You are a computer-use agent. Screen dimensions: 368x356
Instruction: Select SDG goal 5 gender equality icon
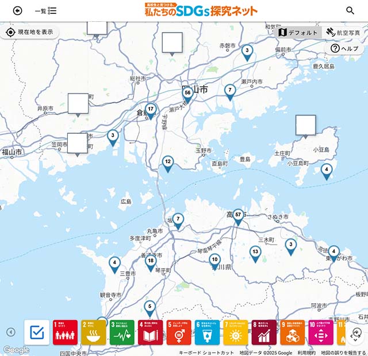point(179,332)
